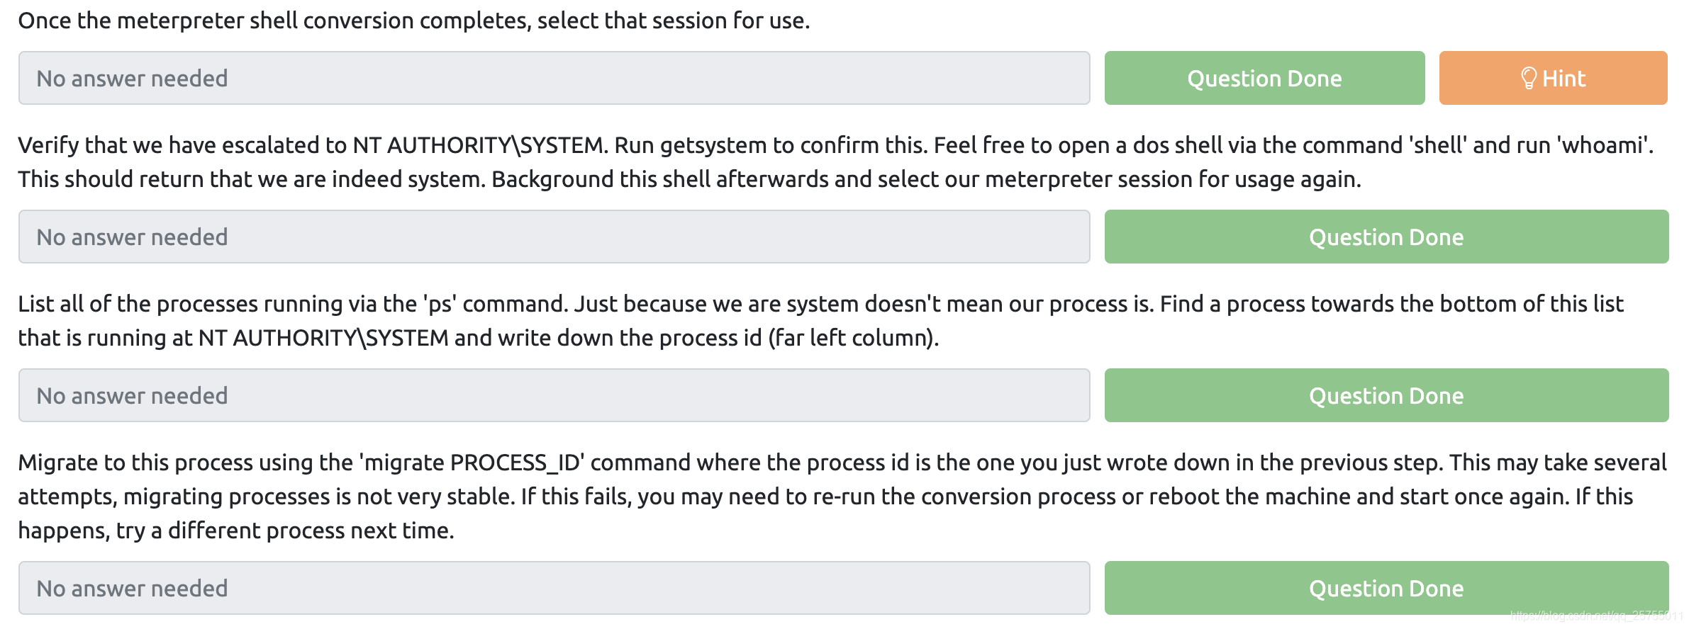Click the answer box under the 'ps' command question
The height and width of the screenshot is (629, 1689).
click(x=554, y=395)
